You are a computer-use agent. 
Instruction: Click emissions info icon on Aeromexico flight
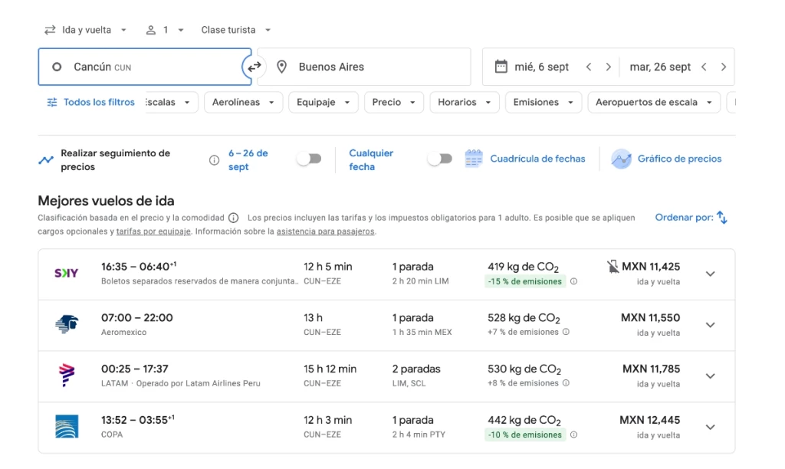567,333
